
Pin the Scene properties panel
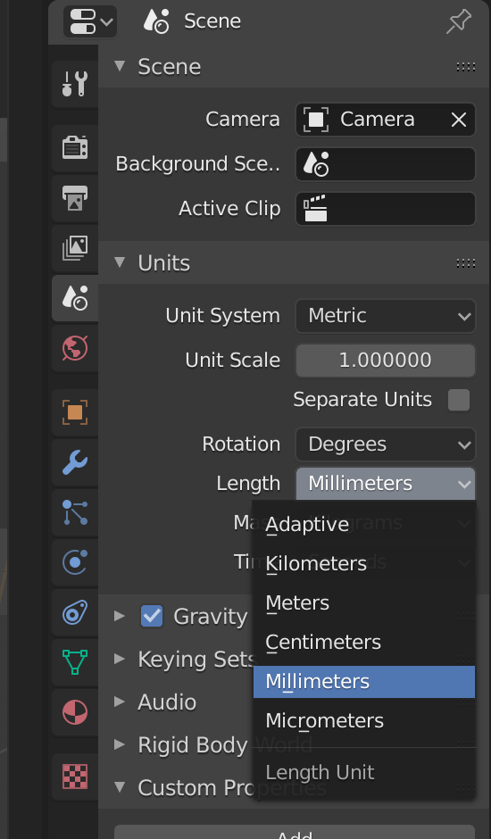tap(459, 21)
